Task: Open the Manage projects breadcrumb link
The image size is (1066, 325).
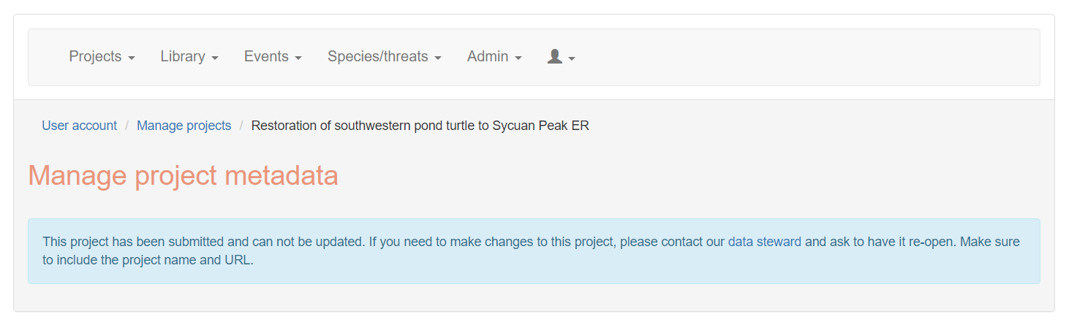Action: [x=184, y=126]
